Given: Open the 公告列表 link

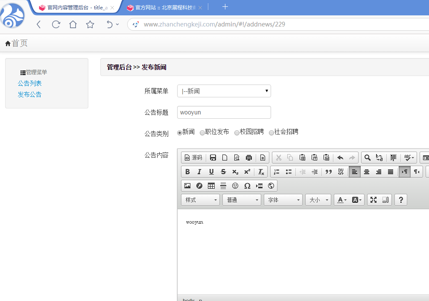Looking at the screenshot, I should [29, 83].
